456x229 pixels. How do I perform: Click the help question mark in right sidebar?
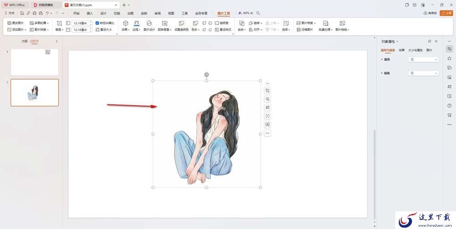[x=449, y=106]
